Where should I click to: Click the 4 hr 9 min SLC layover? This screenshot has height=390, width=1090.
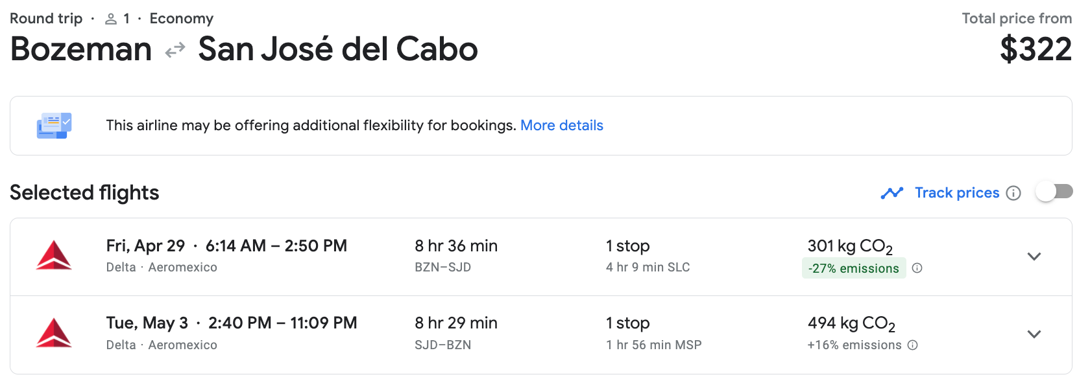click(x=648, y=268)
